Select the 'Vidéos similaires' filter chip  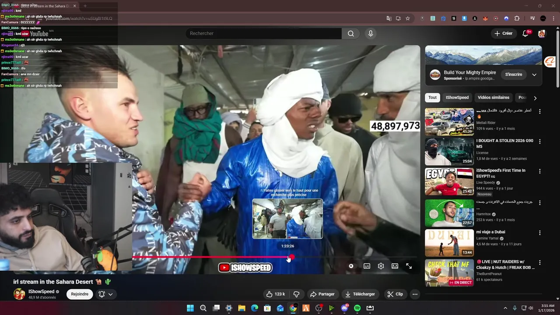click(493, 98)
